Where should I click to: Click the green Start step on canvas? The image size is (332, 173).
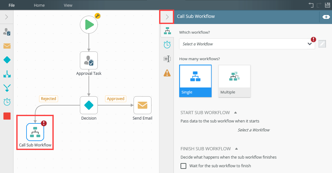89,25
